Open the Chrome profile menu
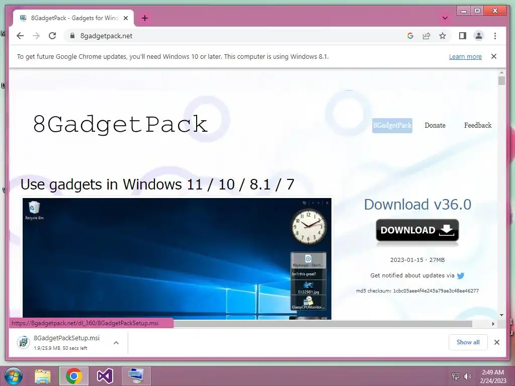 click(479, 36)
